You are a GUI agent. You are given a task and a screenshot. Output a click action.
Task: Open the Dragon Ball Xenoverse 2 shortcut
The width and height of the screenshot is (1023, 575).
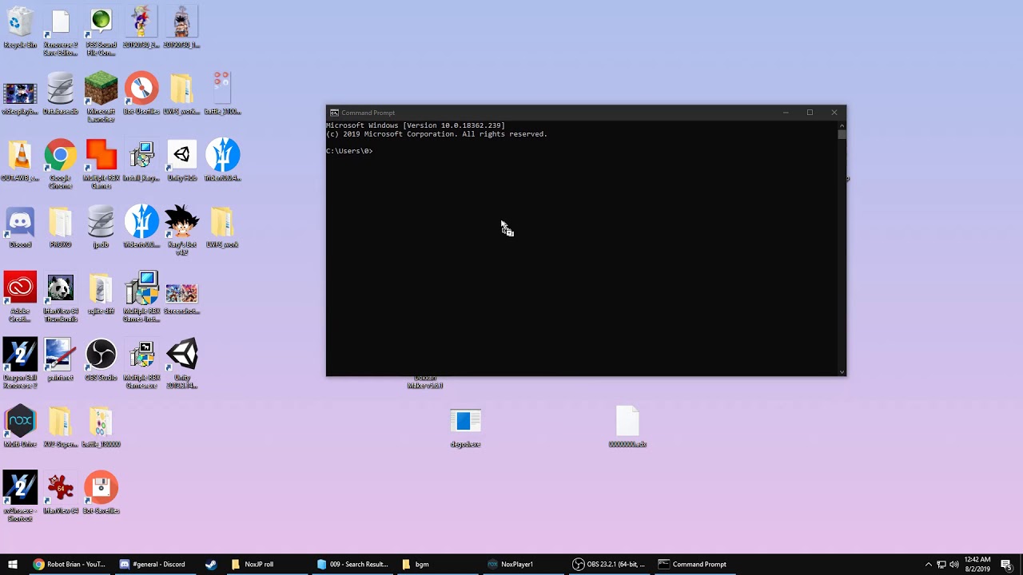[x=20, y=363]
